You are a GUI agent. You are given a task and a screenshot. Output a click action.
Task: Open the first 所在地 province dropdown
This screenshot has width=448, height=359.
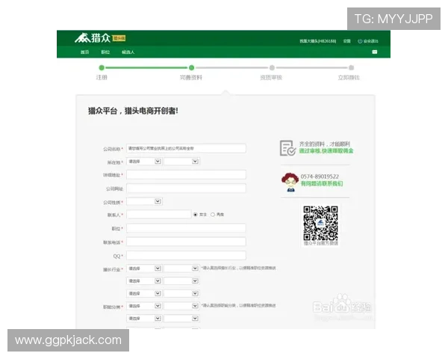(144, 162)
